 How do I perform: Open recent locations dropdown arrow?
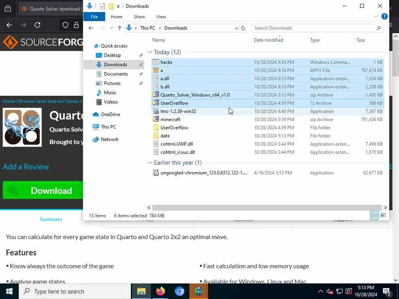[111, 28]
